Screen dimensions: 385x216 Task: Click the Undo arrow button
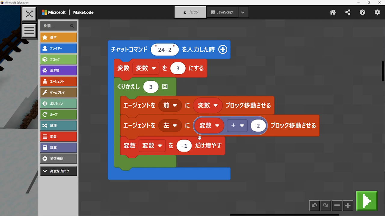(x=314, y=205)
